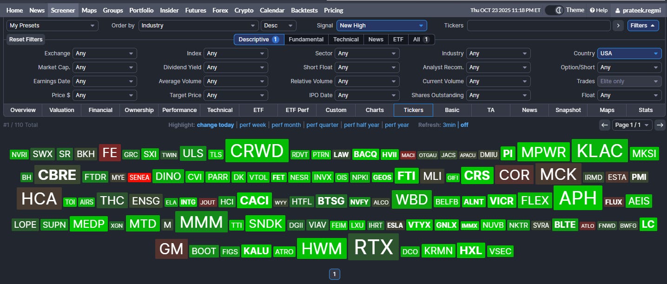Click Reset Filters button

pyautogui.click(x=26, y=40)
